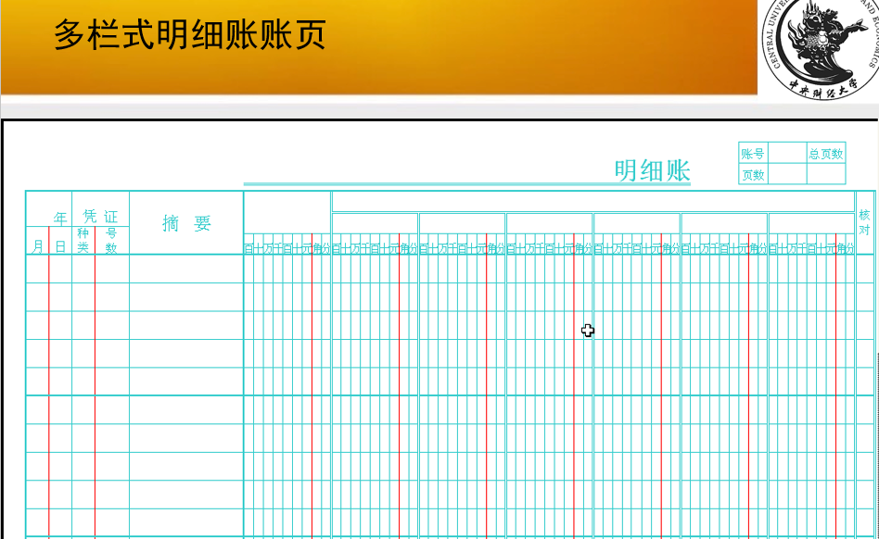Click the 账号 label cell
Image resolution: width=879 pixels, height=539 pixels.
pos(753,154)
